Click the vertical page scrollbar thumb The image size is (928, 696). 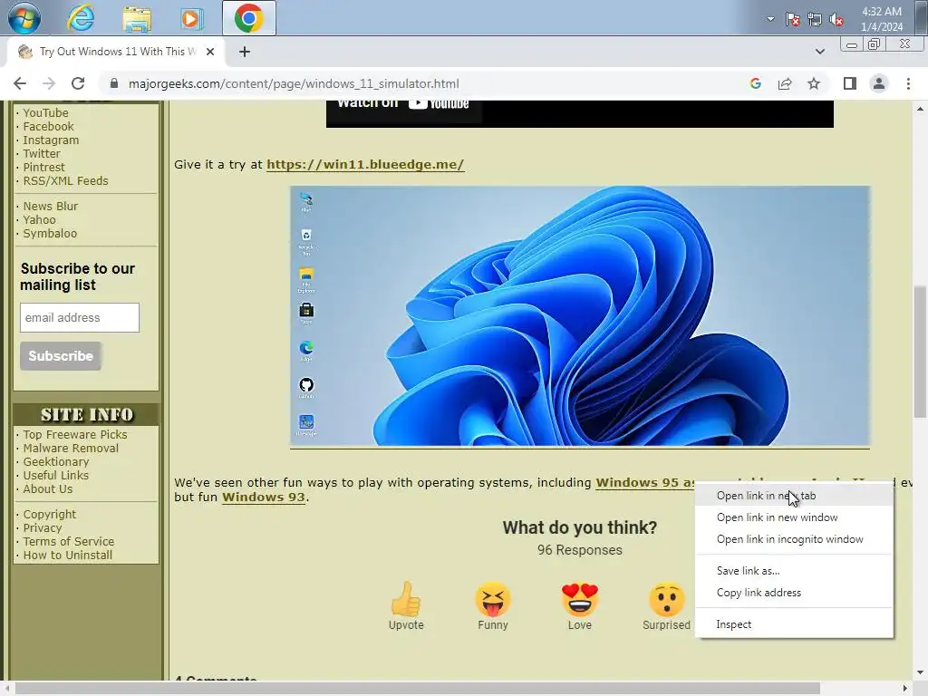pyautogui.click(x=921, y=352)
